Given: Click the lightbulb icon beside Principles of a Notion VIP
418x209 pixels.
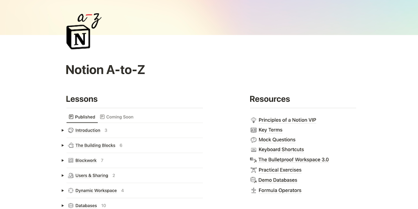Looking at the screenshot, I should click(x=253, y=120).
